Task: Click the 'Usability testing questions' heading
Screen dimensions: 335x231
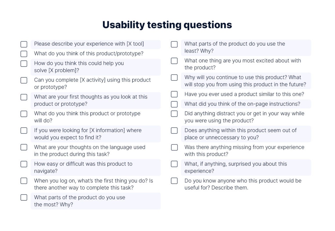Action: pyautogui.click(x=167, y=25)
